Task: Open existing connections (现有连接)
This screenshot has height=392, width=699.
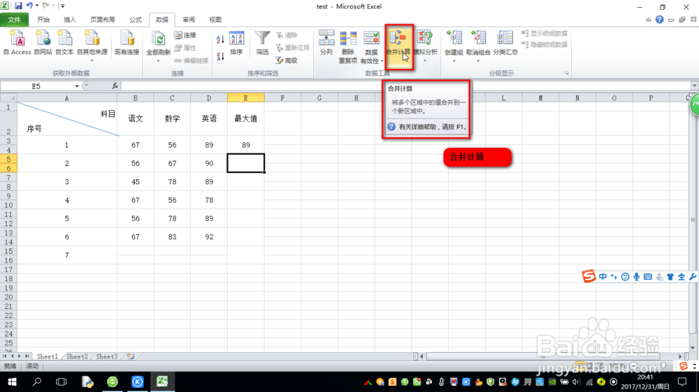Action: pos(127,43)
